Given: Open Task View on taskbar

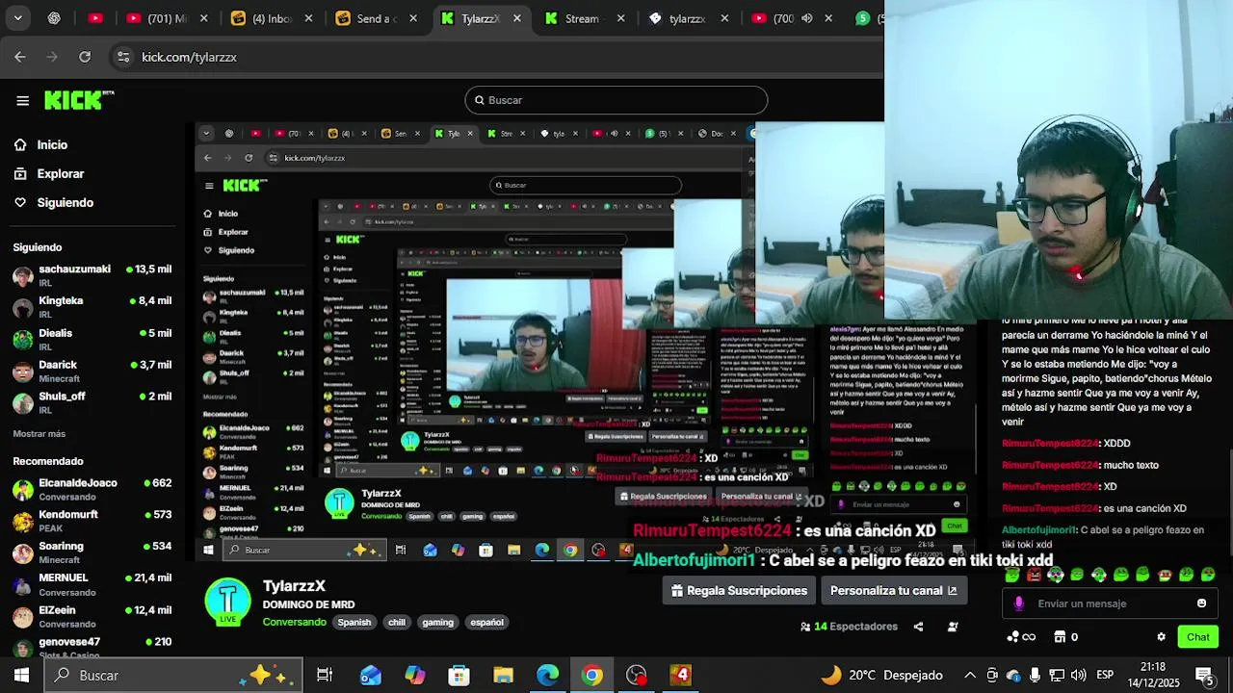Looking at the screenshot, I should tap(325, 675).
